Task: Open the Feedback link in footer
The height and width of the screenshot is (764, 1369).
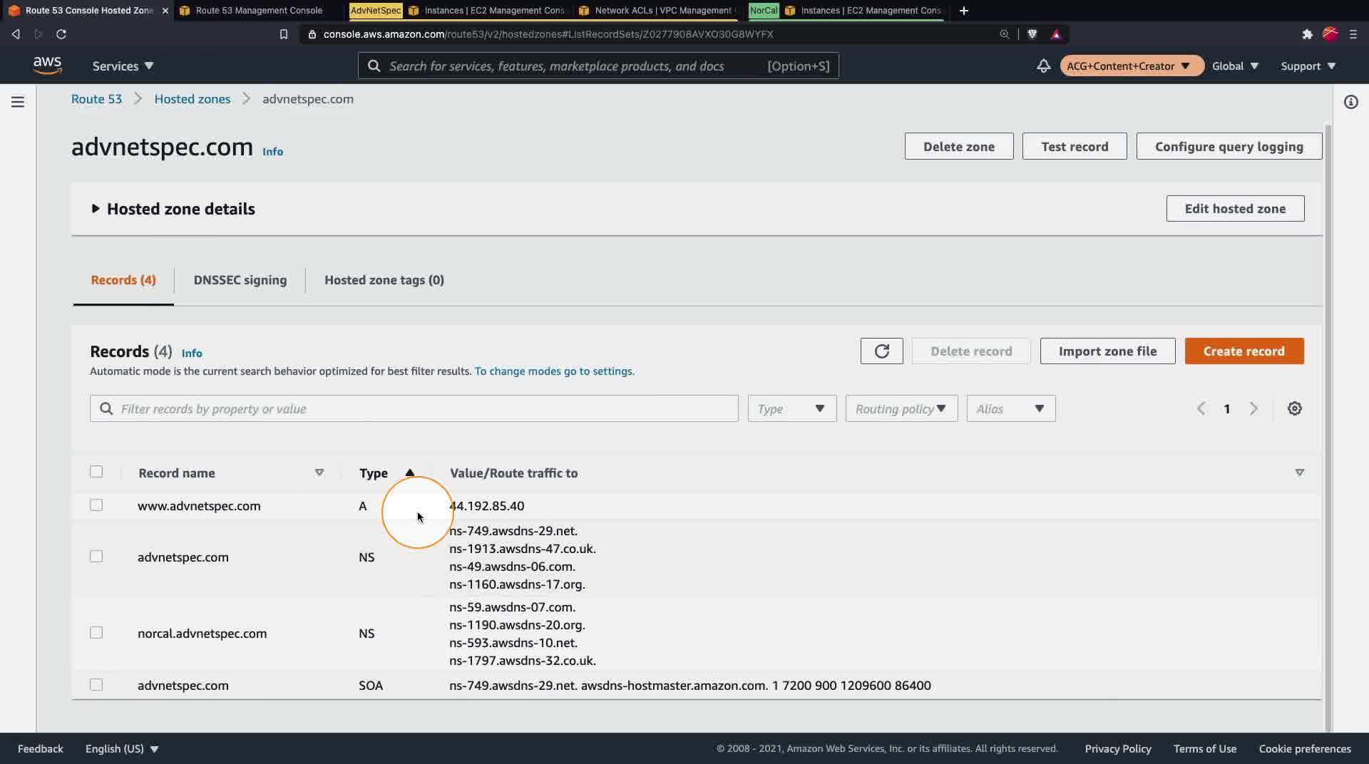Action: click(41, 749)
